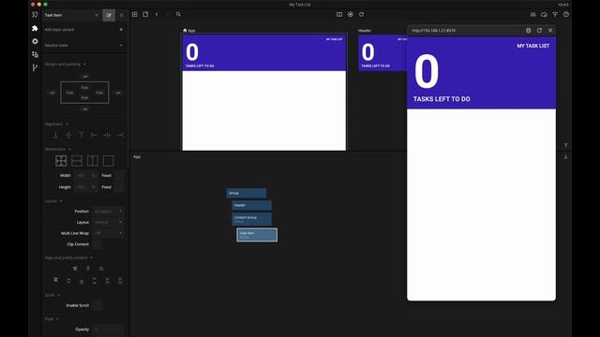Toggle the Enable Scroll checkbox
Screen dimensions: 600x337
pos(97,305)
